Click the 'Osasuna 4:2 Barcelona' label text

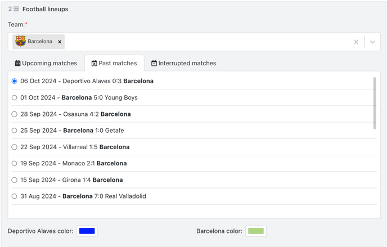click(x=97, y=114)
